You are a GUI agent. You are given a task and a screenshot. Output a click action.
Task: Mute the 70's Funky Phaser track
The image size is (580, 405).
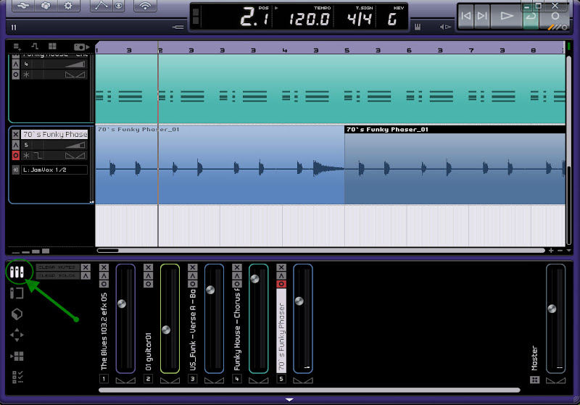pos(16,134)
